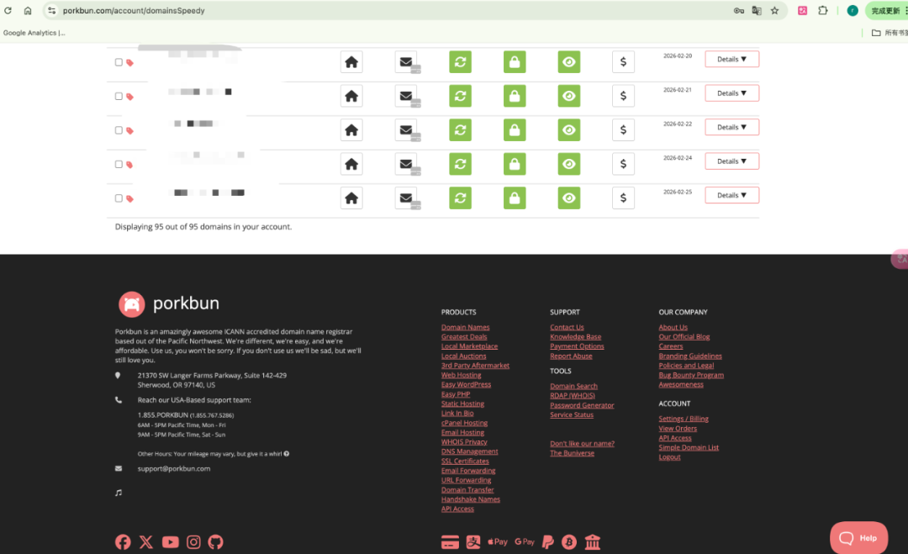Click dollar sign icon for the 2026-02-25 domain
The image size is (908, 554).
[x=623, y=198]
